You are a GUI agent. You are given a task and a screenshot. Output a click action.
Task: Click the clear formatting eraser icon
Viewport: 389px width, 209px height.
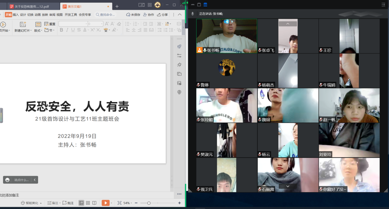[x=119, y=24]
